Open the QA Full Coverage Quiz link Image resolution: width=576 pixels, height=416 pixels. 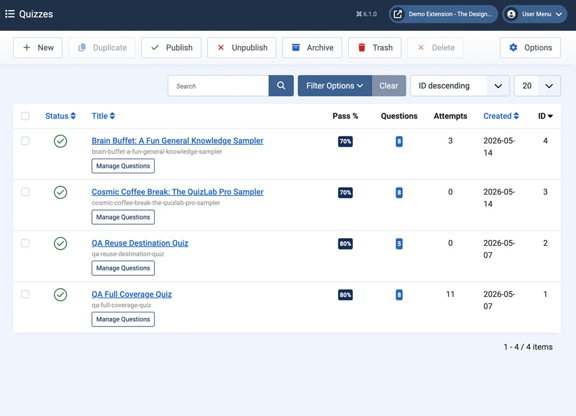pyautogui.click(x=131, y=294)
